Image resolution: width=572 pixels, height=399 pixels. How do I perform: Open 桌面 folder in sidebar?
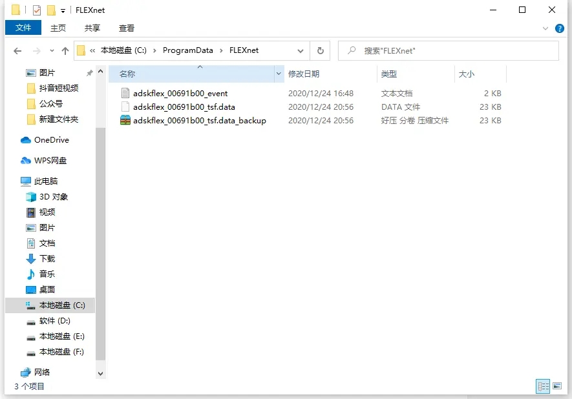(x=47, y=290)
